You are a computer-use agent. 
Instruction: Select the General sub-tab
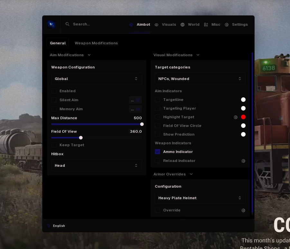pos(58,43)
